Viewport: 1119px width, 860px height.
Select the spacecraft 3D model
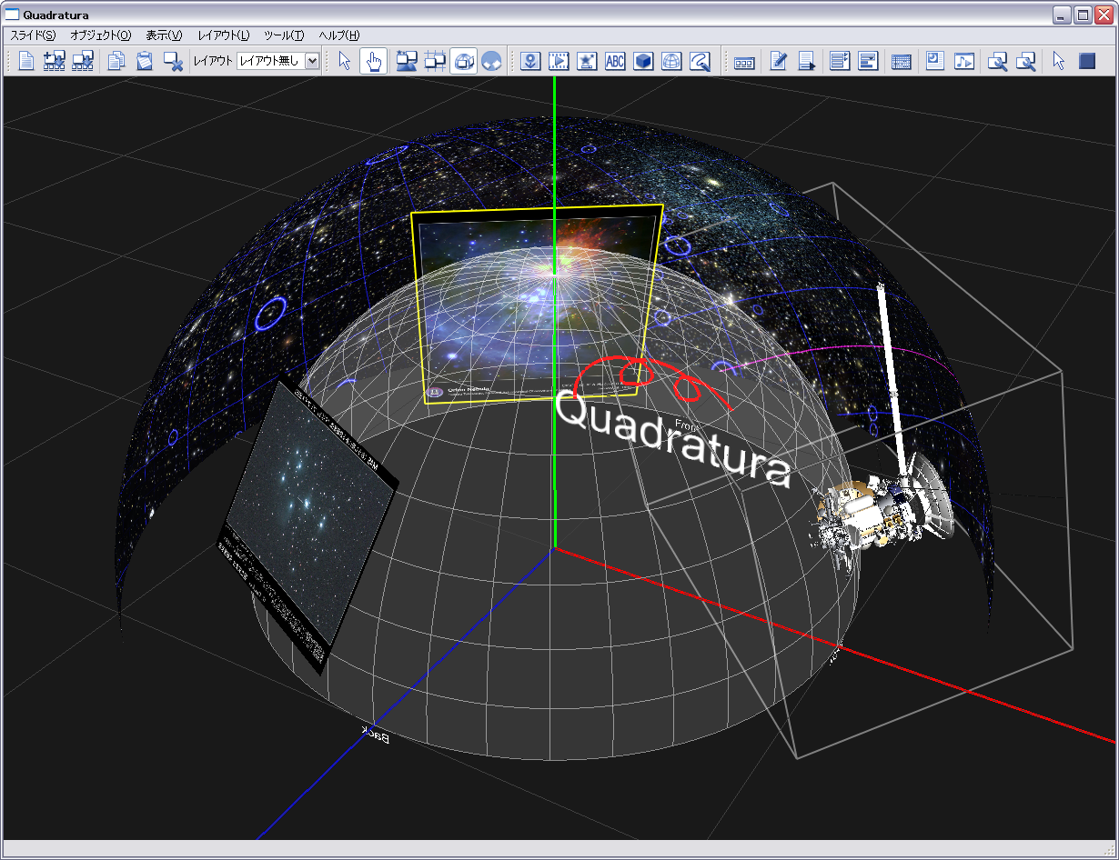click(882, 514)
